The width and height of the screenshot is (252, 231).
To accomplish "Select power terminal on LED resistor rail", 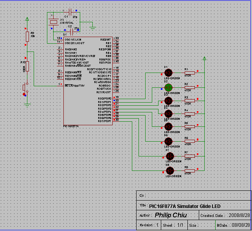I will tap(204, 58).
